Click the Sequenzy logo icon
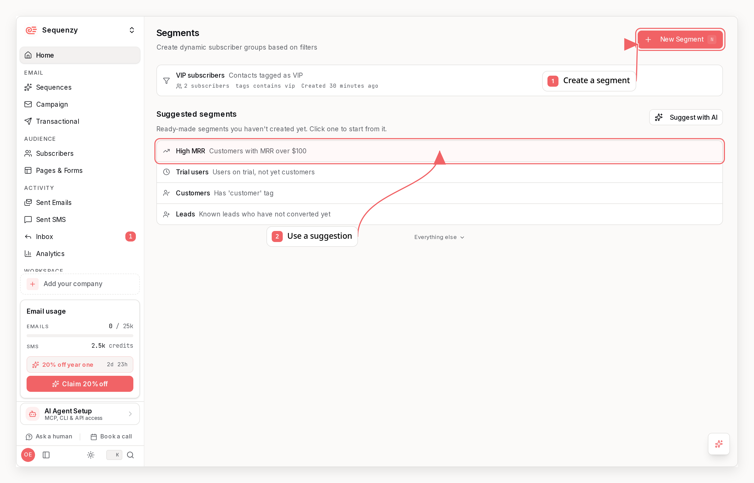 click(x=31, y=30)
